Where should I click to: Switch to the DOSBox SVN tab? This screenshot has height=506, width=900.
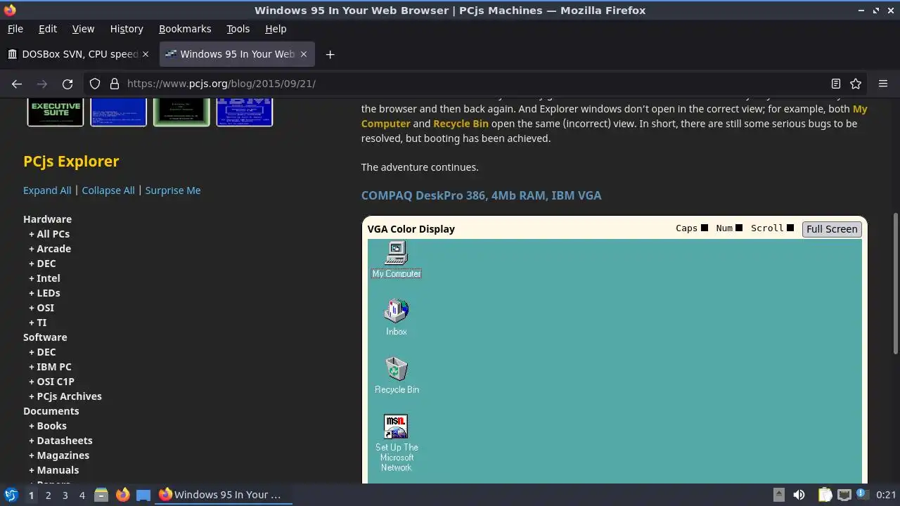tap(79, 54)
